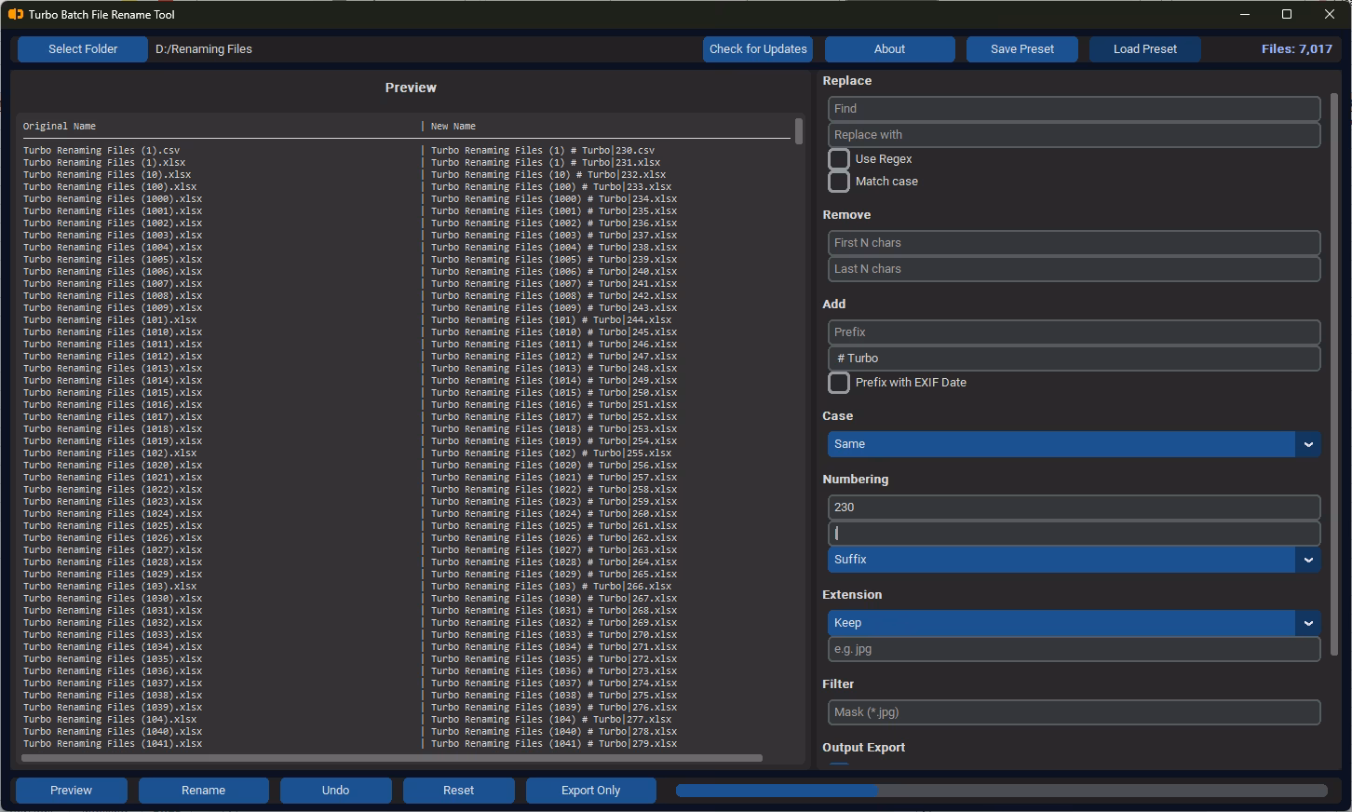Screen dimensions: 1352x812
Task: Click the Turbo app icon in title bar
Action: pos(15,14)
